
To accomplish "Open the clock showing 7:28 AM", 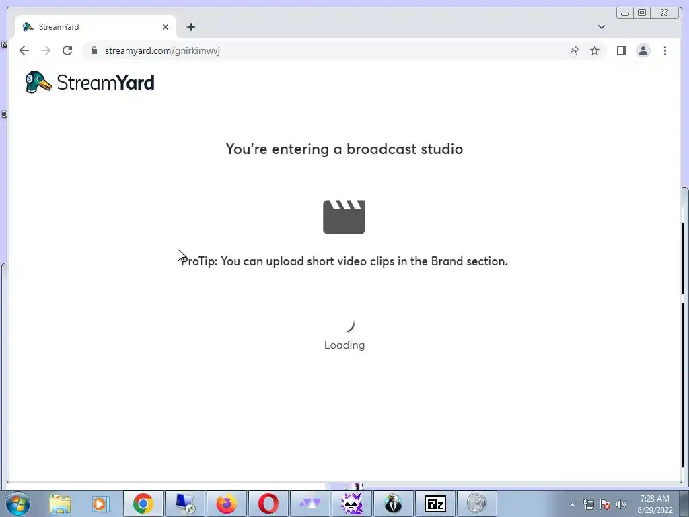I will click(x=655, y=504).
